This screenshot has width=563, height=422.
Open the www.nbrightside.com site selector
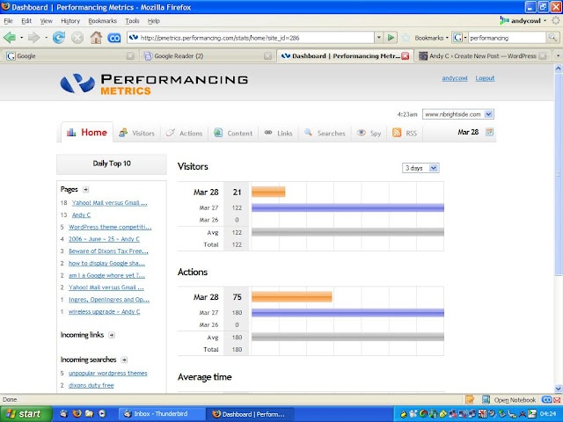457,114
